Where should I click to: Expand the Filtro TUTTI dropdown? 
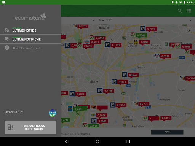tap(145, 21)
